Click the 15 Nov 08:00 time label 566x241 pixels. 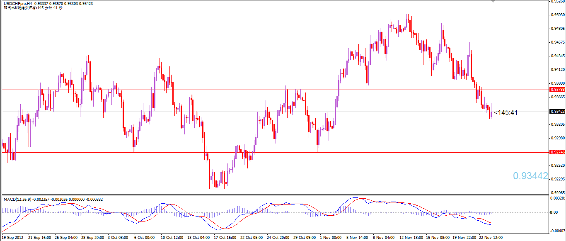[437, 238]
